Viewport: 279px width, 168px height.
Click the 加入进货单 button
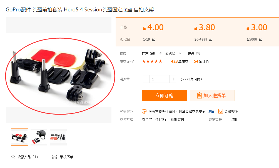click(x=212, y=95)
